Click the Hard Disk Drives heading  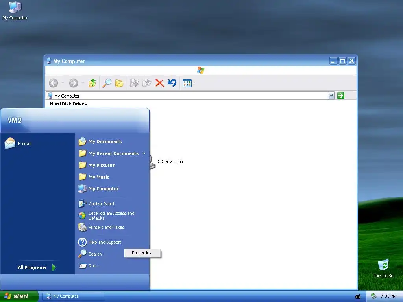click(68, 104)
